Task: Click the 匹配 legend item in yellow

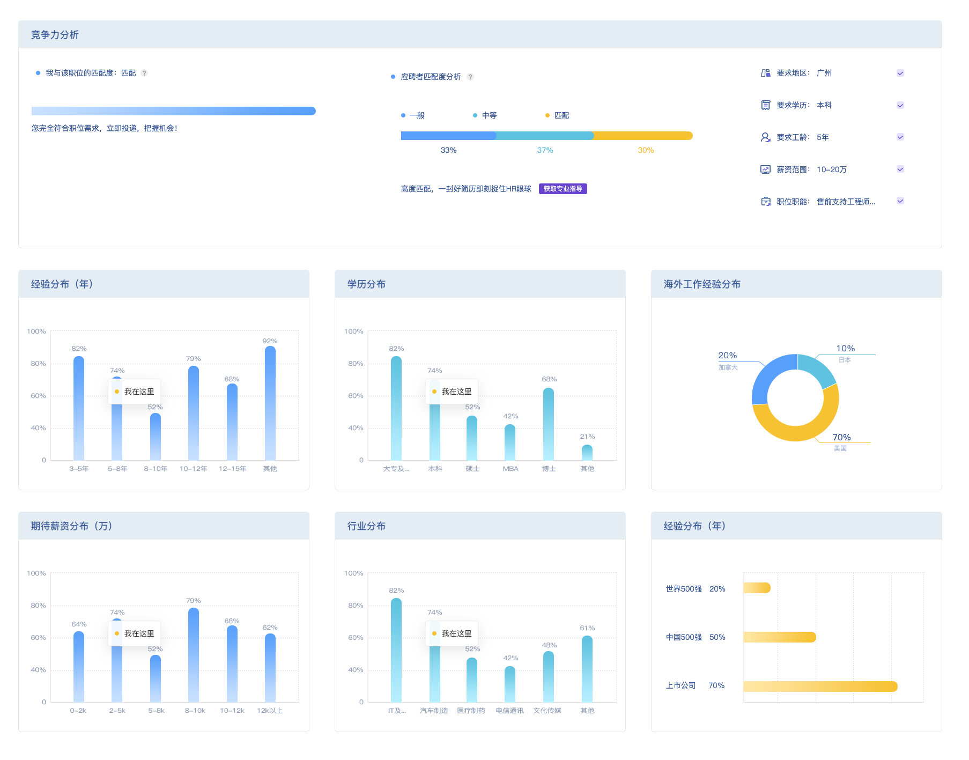Action: [x=557, y=115]
